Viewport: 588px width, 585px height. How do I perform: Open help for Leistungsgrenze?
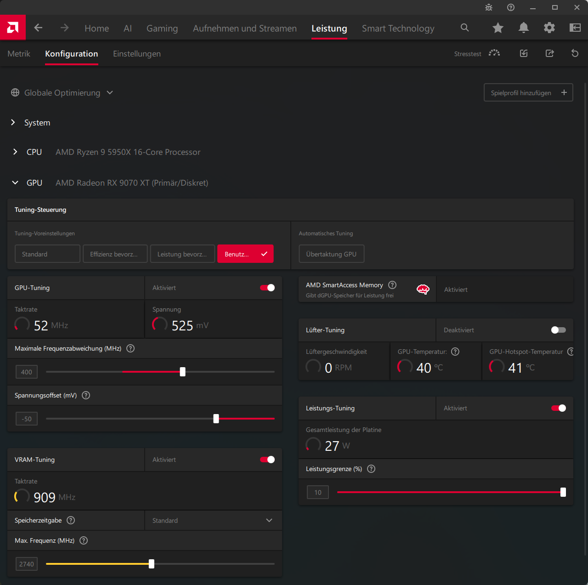[x=372, y=469]
